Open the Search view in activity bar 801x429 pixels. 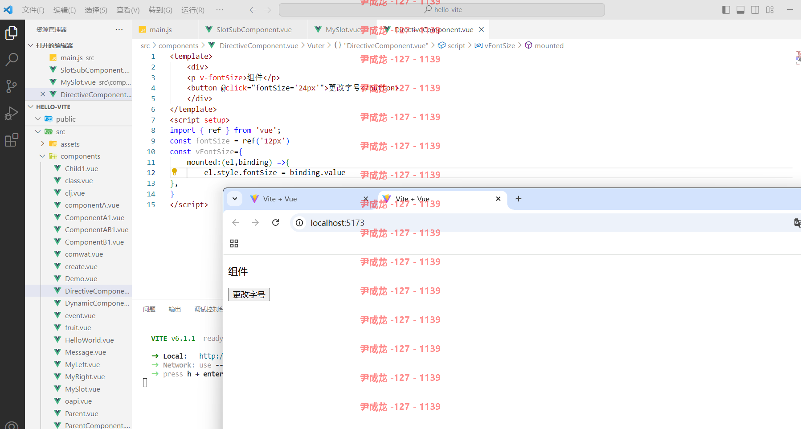click(x=12, y=59)
